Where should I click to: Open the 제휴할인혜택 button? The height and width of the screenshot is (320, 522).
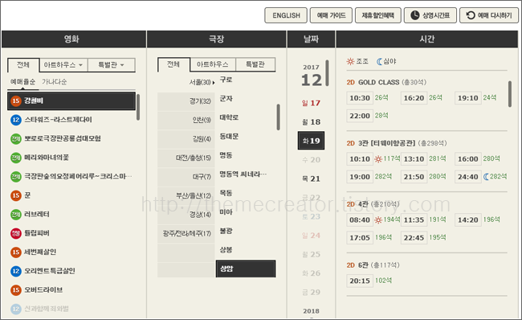(378, 15)
